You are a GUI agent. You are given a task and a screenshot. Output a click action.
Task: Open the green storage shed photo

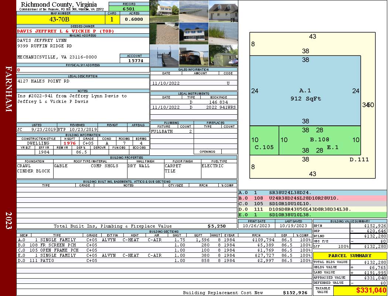point(223,55)
